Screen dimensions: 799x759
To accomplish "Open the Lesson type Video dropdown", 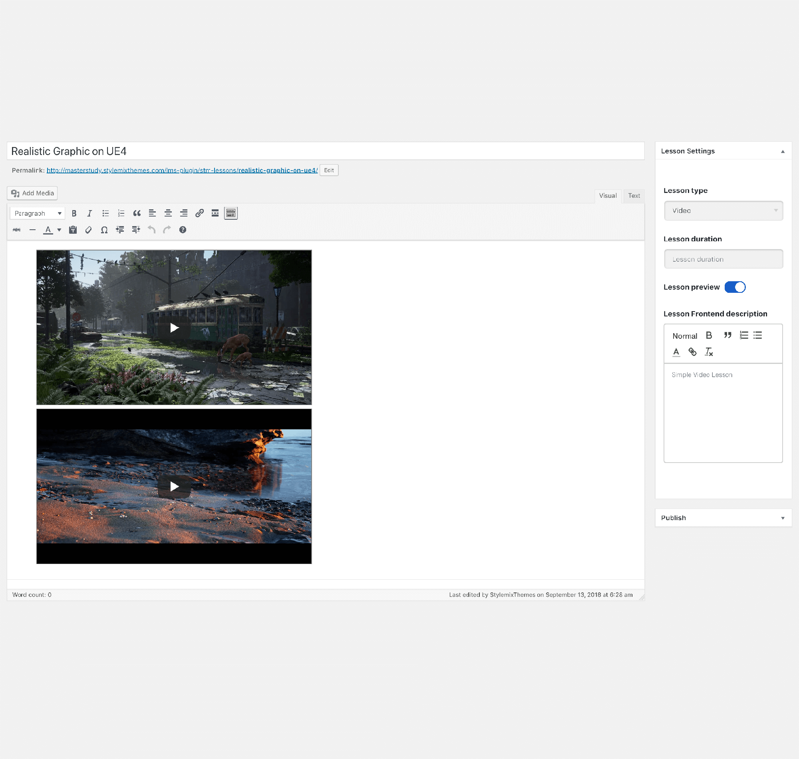I will 723,211.
